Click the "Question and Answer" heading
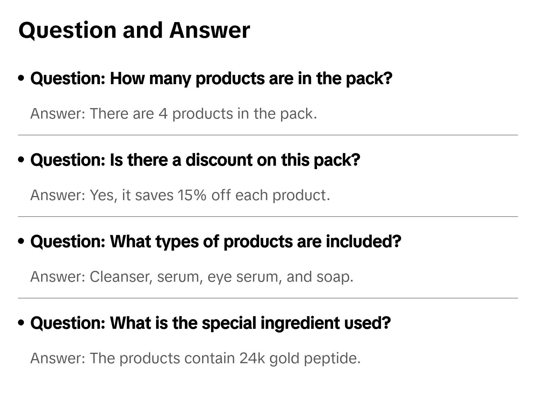The image size is (536, 401). click(x=134, y=30)
